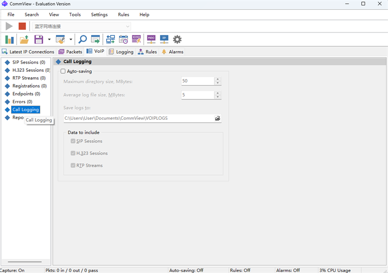
Task: Open capture file via folder icon
Action: point(24,39)
